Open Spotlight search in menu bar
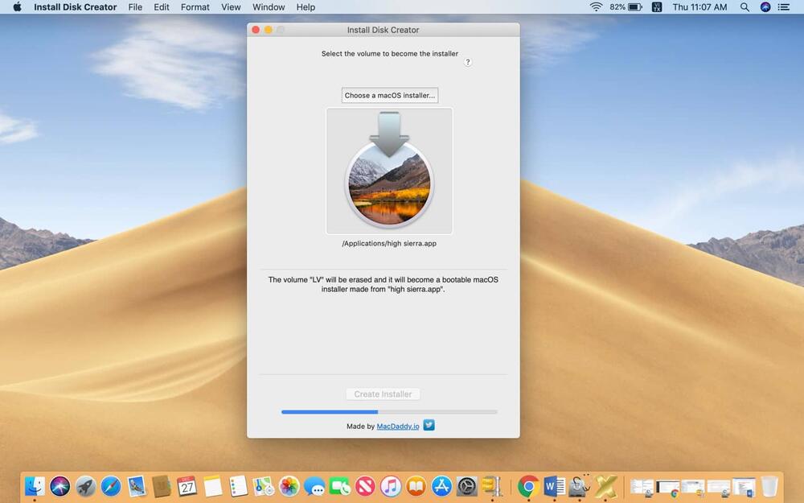Screen dimensions: 804x503 click(745, 7)
